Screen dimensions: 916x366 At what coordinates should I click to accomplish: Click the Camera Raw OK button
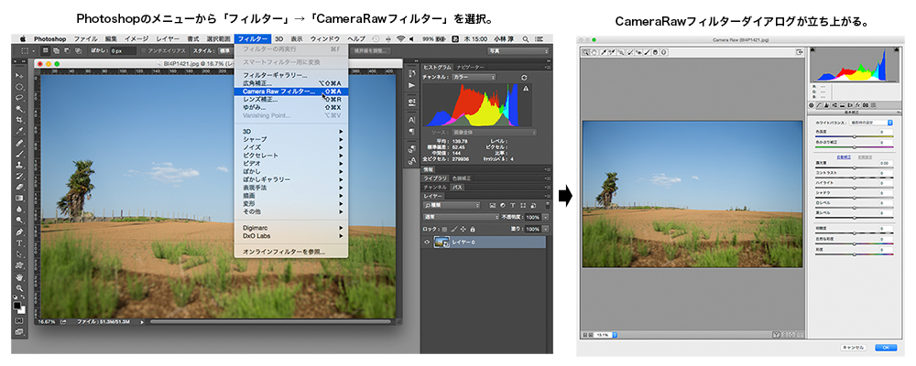(x=886, y=348)
